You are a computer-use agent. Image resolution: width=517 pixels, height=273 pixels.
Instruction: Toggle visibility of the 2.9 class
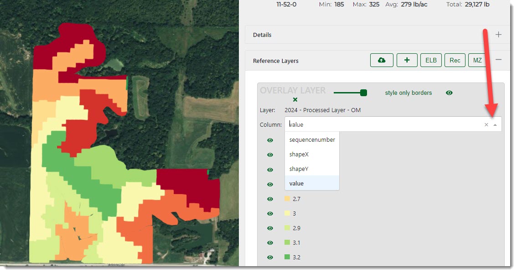(x=270, y=228)
